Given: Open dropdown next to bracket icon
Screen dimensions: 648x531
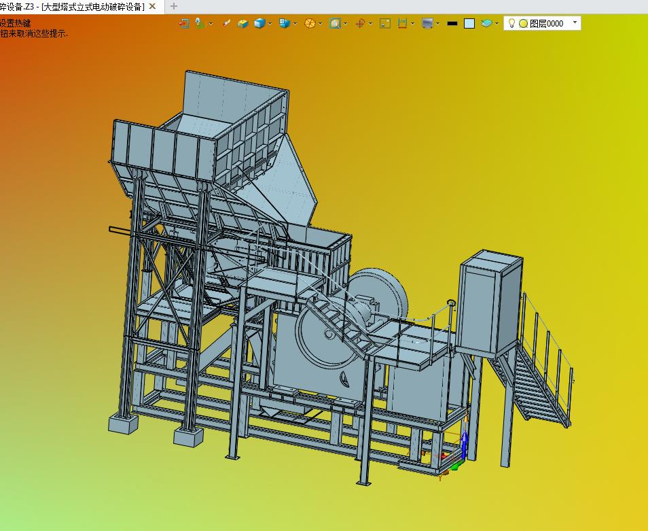Looking at the screenshot, I should pos(413,24).
